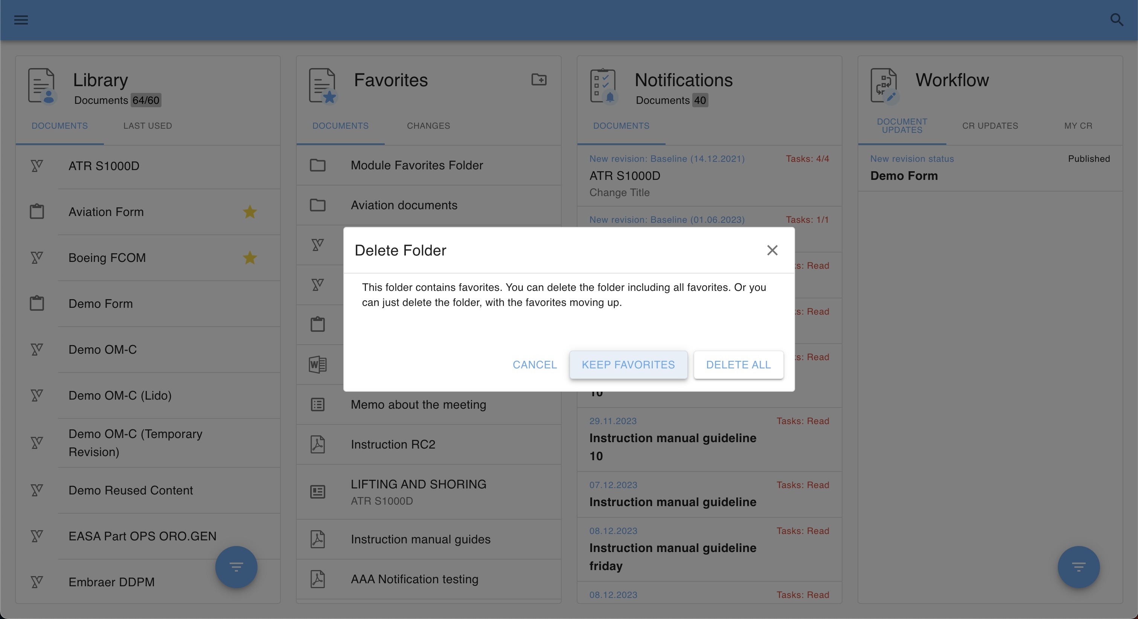Switch to the CR Updates tab
The height and width of the screenshot is (619, 1138).
click(x=990, y=126)
